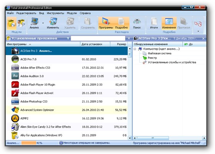Select the Adobe Photoshop CS3 icon

click(x=15, y=101)
